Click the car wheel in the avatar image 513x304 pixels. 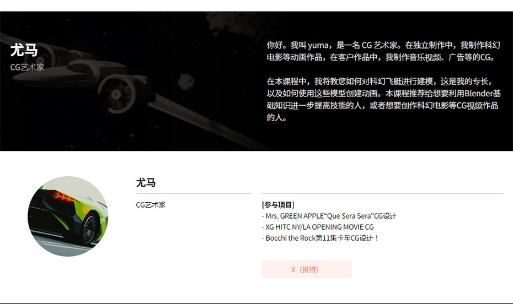click(x=90, y=230)
